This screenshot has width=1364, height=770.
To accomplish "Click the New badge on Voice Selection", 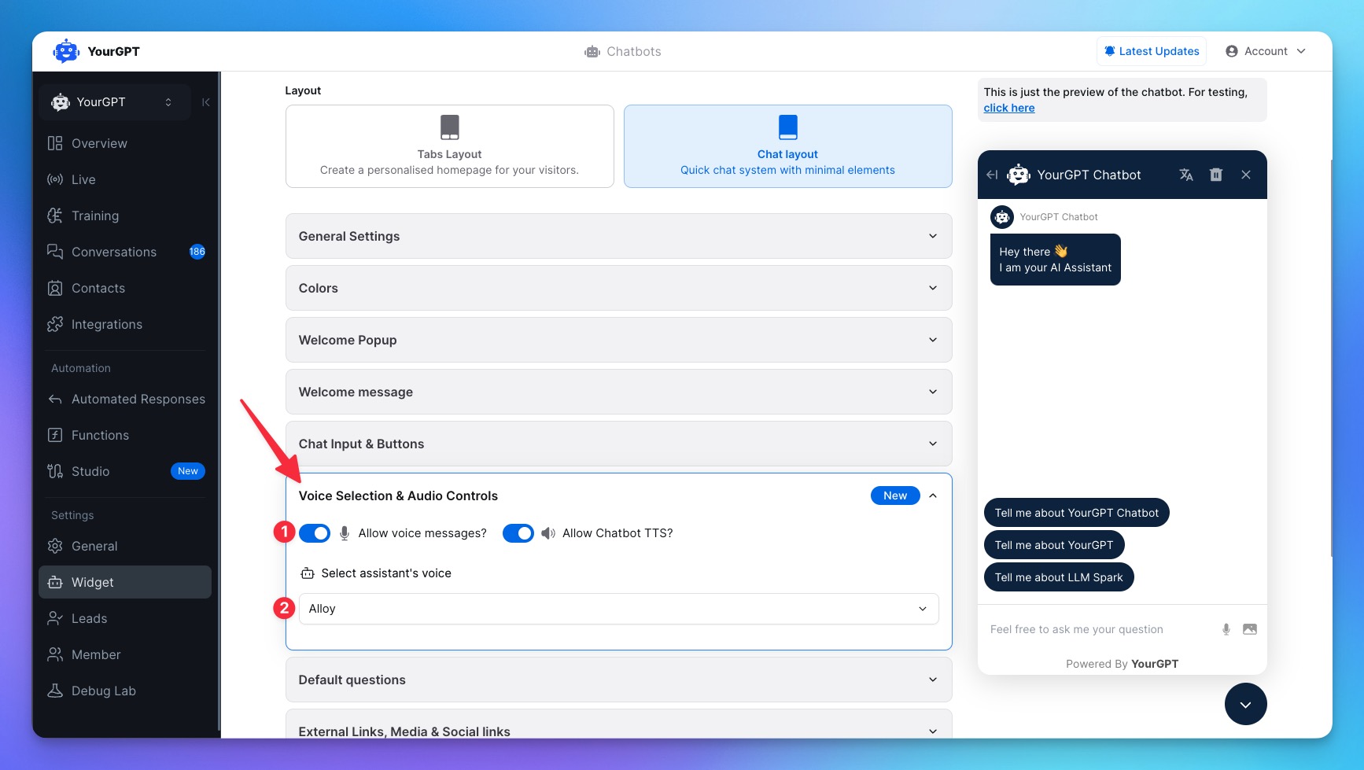I will pyautogui.click(x=895, y=496).
